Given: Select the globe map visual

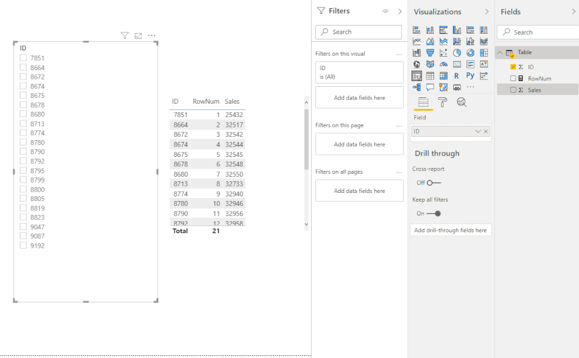Looking at the screenshot, I should 417,64.
